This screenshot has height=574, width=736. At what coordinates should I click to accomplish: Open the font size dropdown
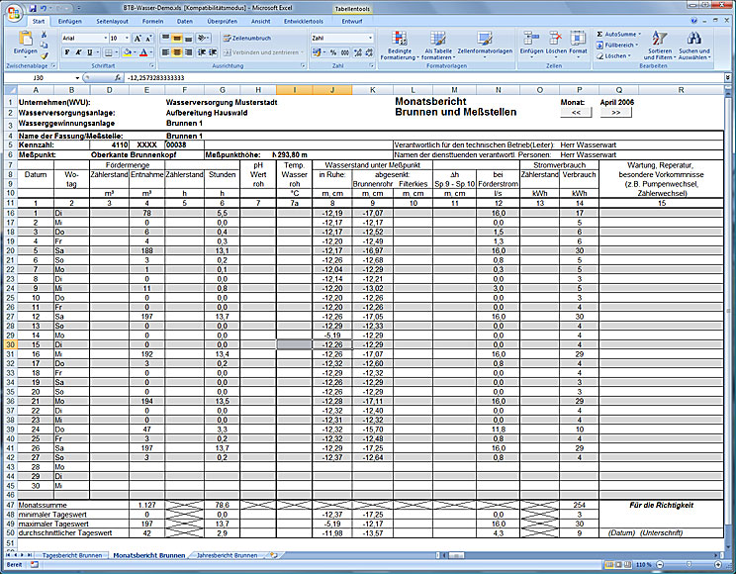(127, 38)
